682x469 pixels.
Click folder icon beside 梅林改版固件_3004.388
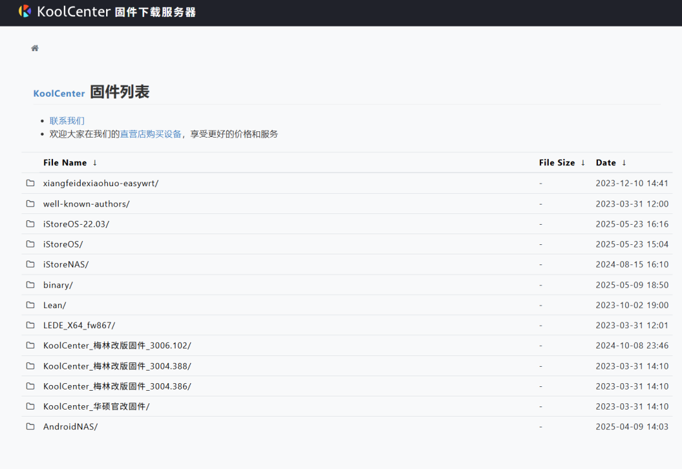[30, 366]
